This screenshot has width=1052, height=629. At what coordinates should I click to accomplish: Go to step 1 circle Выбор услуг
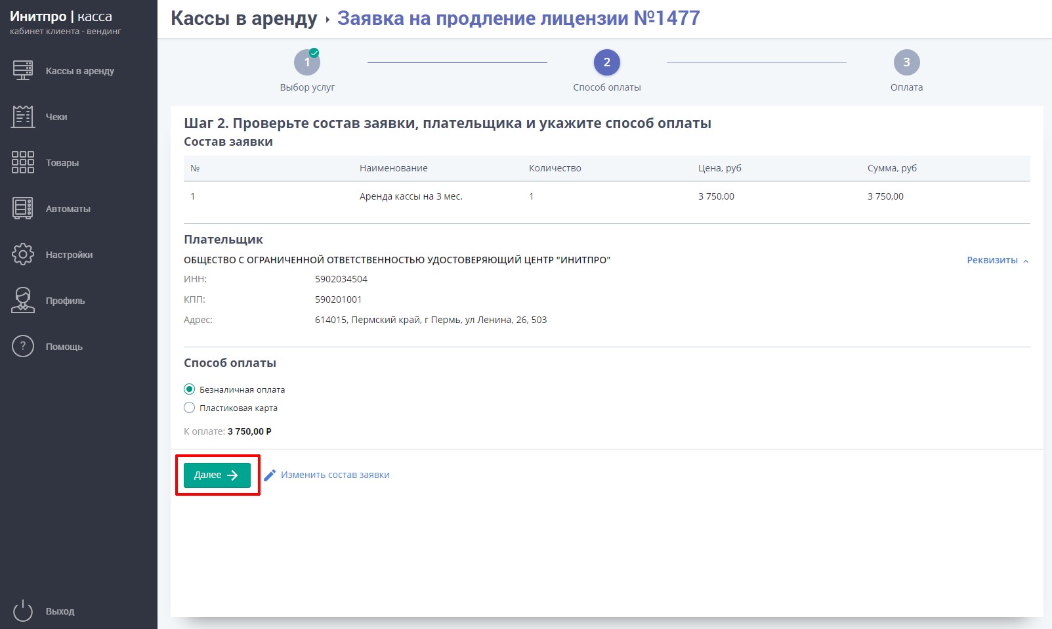click(x=307, y=62)
